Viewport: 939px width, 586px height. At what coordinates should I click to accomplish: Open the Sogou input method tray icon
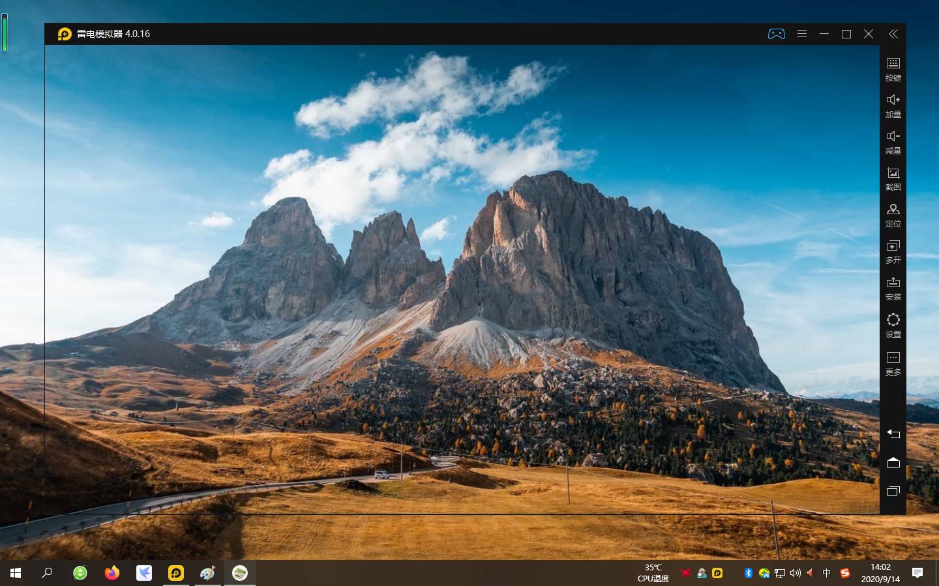[845, 573]
